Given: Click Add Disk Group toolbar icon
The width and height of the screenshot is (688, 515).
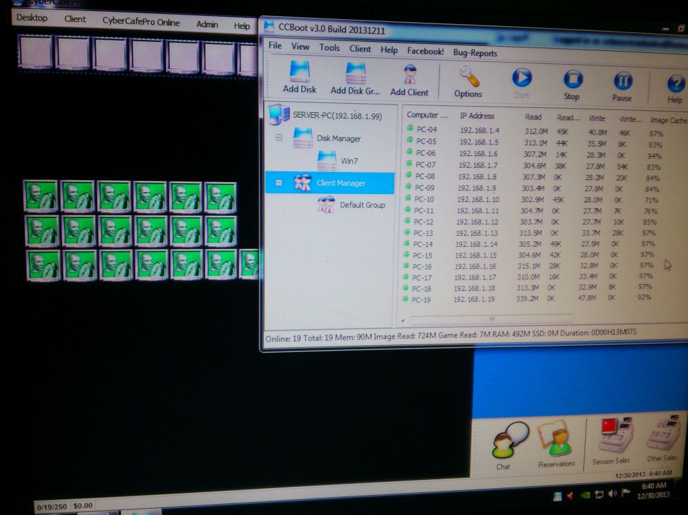Looking at the screenshot, I should tap(355, 79).
